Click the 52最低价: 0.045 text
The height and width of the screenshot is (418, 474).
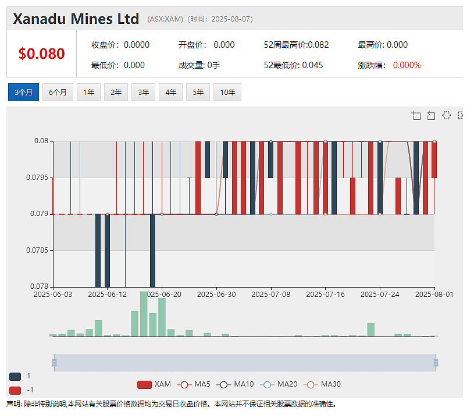[293, 65]
